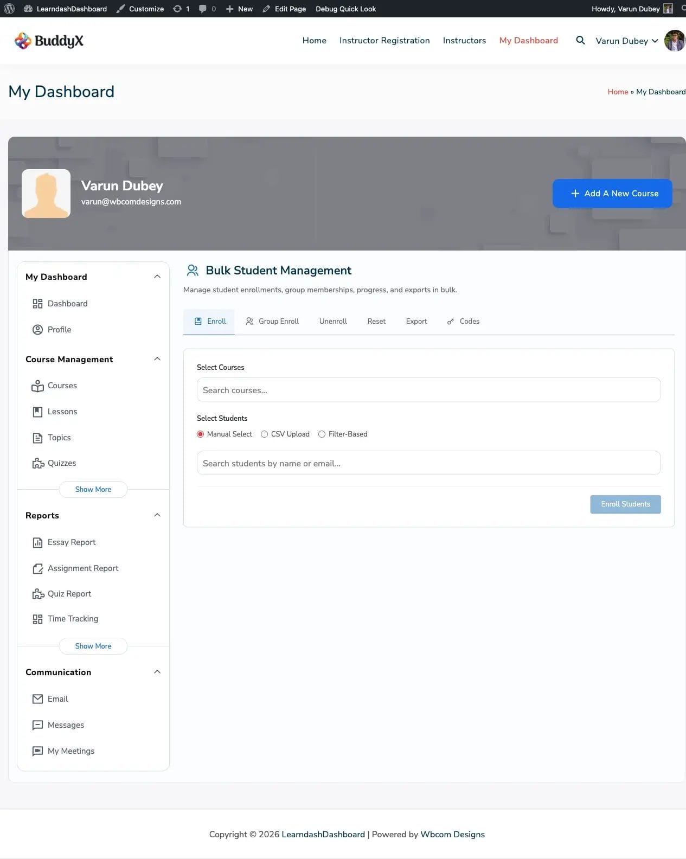686x859 pixels.
Task: Open the LearndashDashboard footer link
Action: pos(323,835)
